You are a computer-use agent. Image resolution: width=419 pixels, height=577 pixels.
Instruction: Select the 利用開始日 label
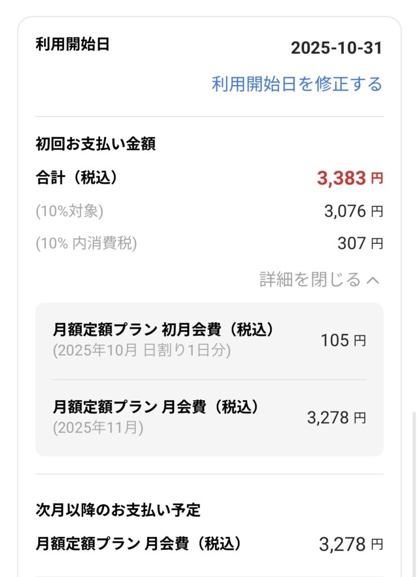[72, 45]
